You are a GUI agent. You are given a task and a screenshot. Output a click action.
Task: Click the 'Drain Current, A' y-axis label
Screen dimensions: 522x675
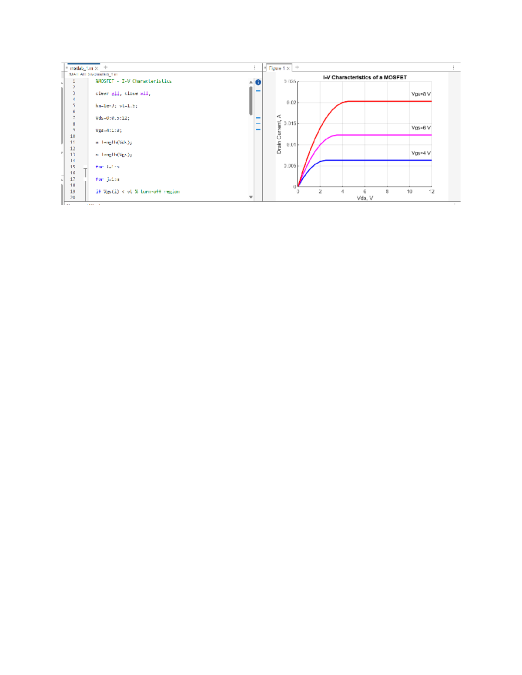(279, 134)
